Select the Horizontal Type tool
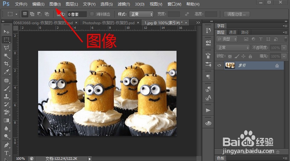Viewport: 290px width, 161px height. point(6,153)
